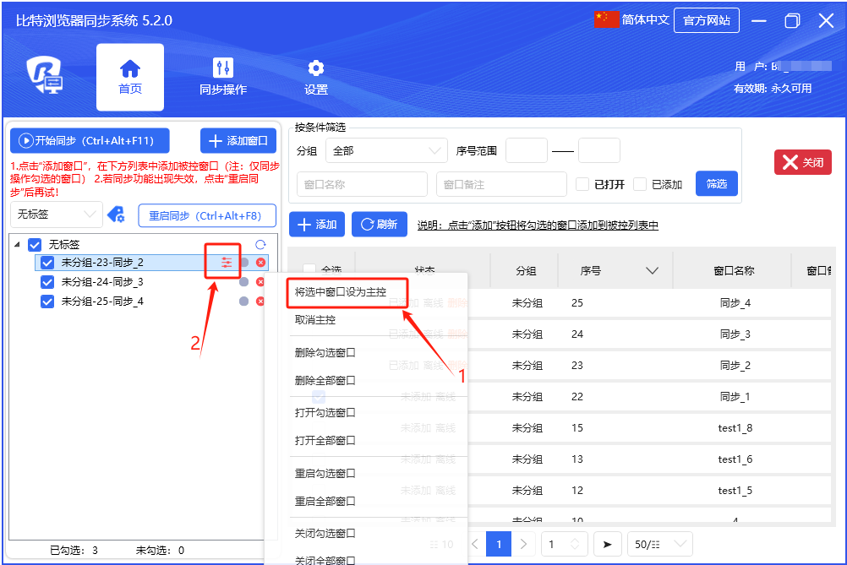Toggle the 已添加 filter checkbox

click(x=640, y=184)
